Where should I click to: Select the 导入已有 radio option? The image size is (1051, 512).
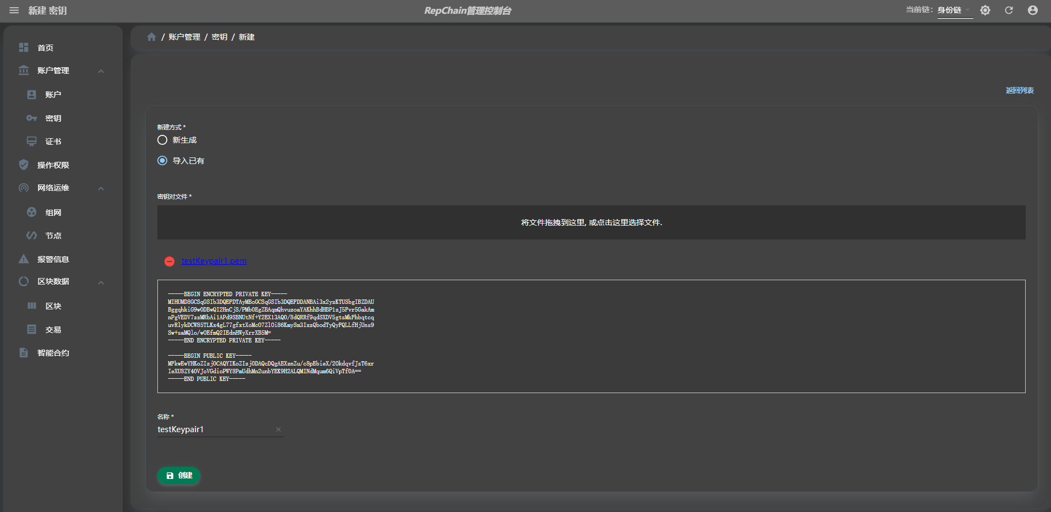pos(162,161)
